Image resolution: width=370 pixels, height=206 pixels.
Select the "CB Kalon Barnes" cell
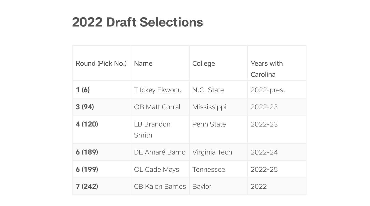click(160, 186)
